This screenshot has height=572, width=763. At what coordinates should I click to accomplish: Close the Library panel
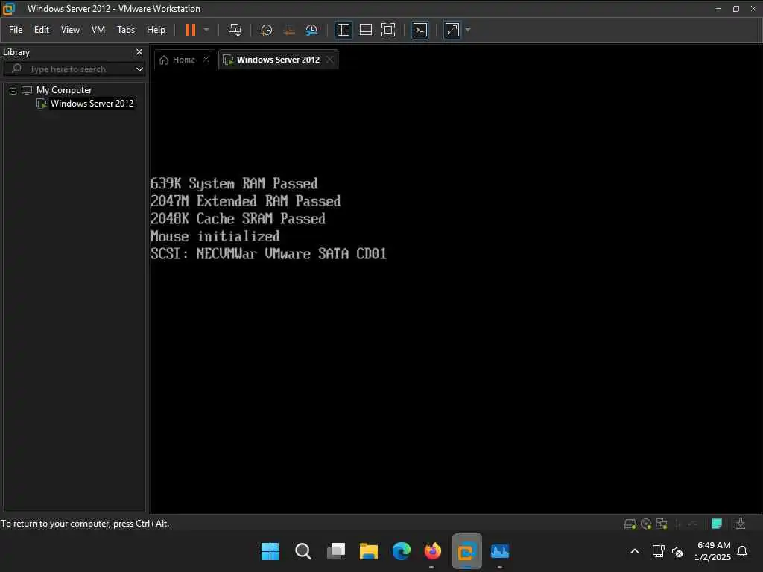tap(139, 51)
